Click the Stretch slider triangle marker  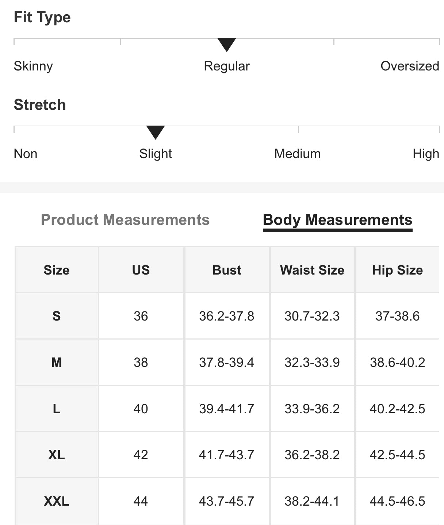156,132
